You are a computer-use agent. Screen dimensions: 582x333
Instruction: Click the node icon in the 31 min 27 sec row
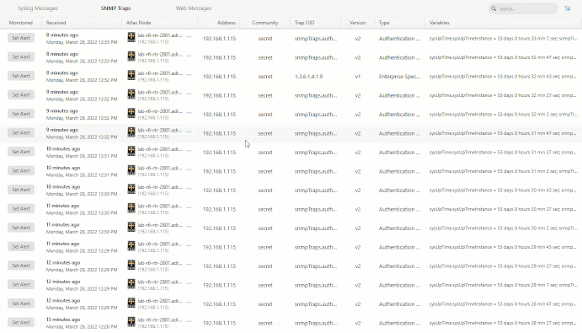131,151
